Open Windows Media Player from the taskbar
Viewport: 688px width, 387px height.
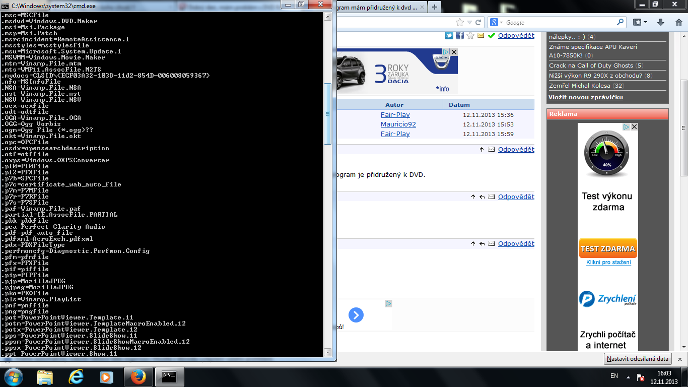click(x=106, y=377)
